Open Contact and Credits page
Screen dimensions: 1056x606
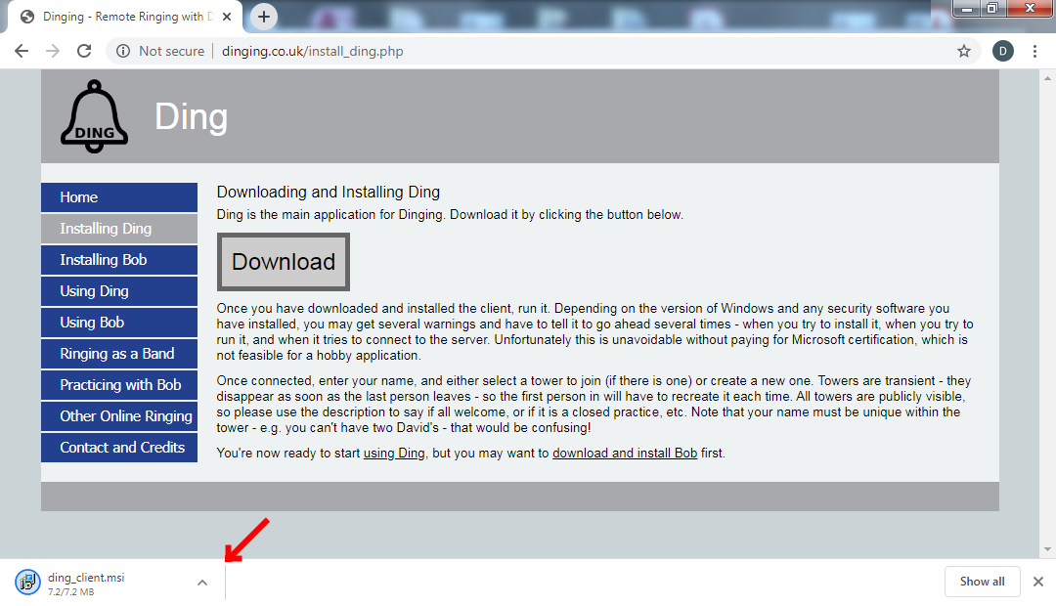coord(119,448)
